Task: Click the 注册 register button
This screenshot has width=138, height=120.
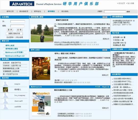Action: click(x=19, y=30)
